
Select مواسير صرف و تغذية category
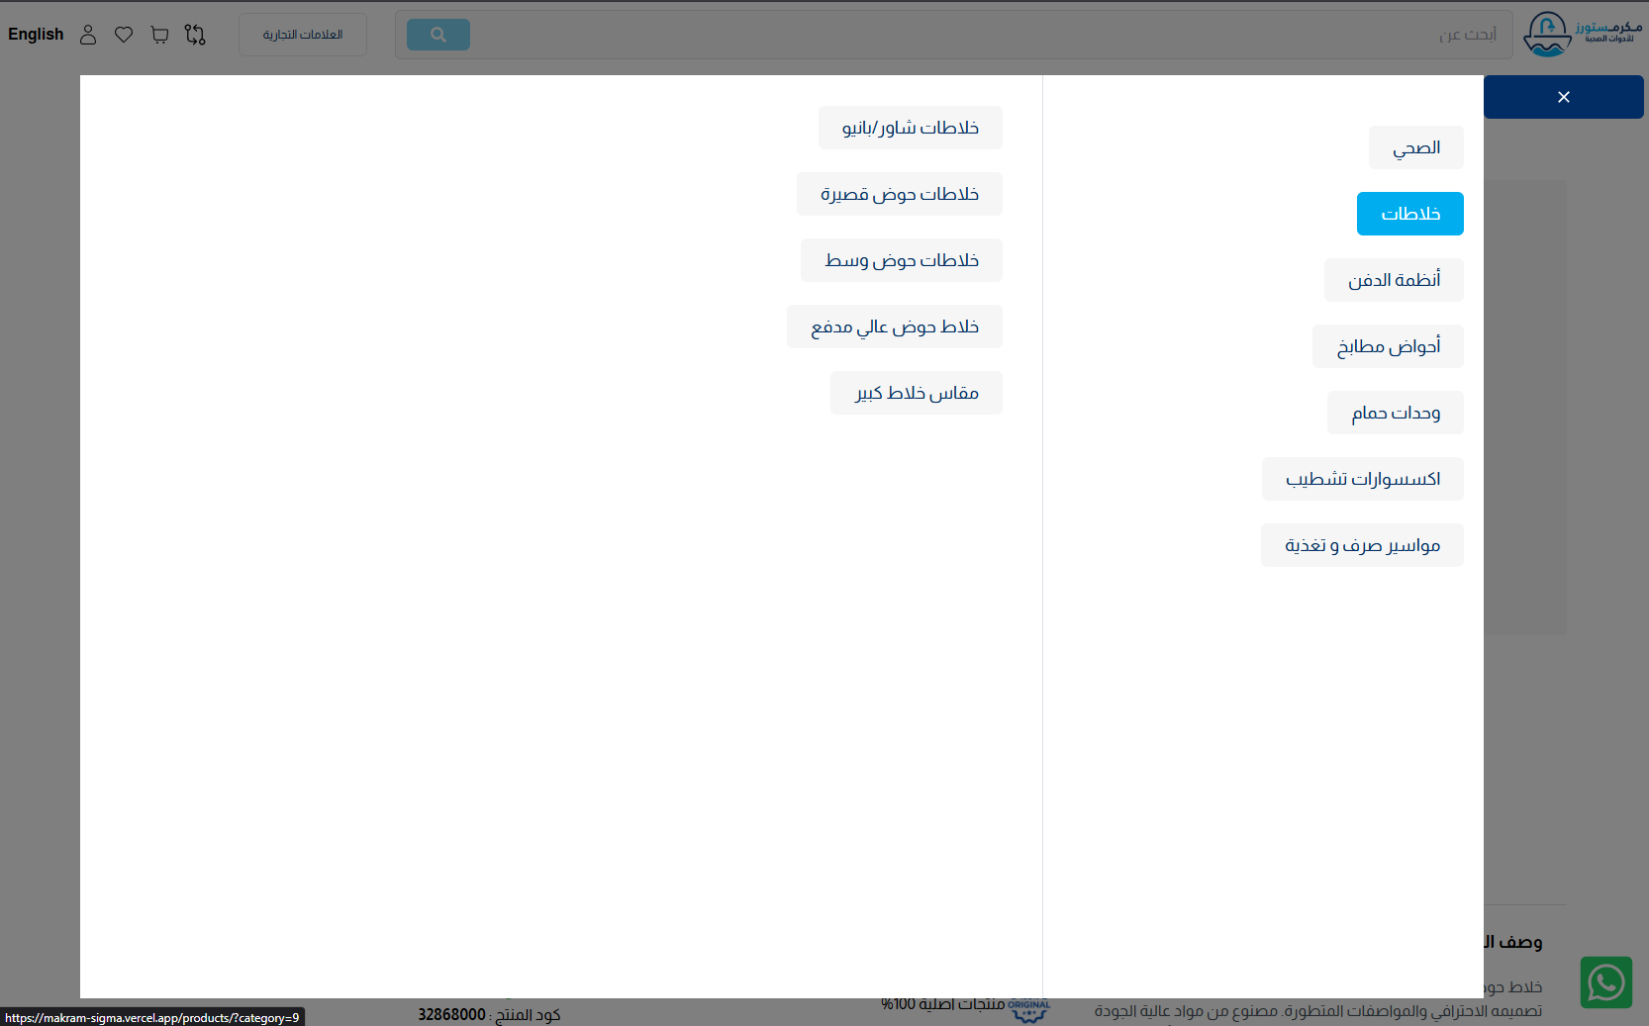tap(1362, 545)
